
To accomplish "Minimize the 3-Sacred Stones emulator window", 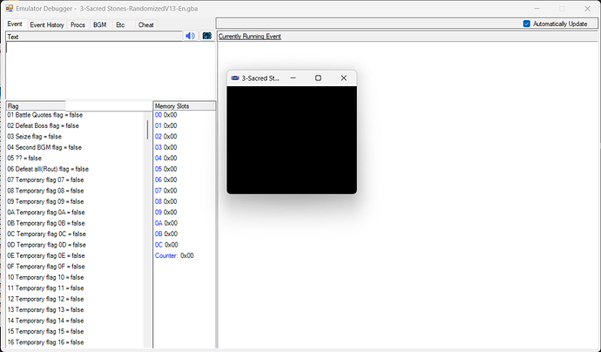I will [293, 78].
